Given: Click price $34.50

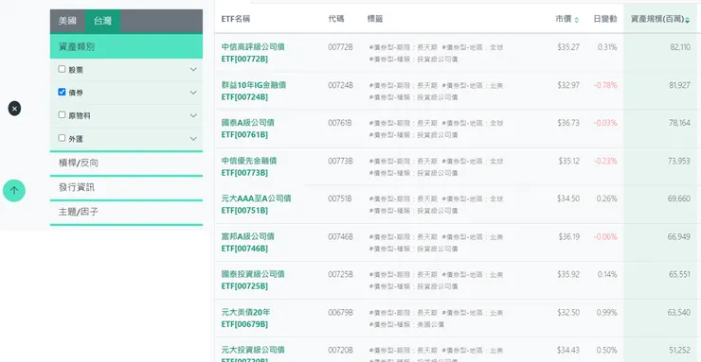Looking at the screenshot, I should 568,198.
